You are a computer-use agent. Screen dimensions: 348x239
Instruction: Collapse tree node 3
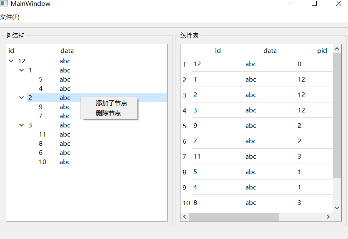(x=22, y=125)
